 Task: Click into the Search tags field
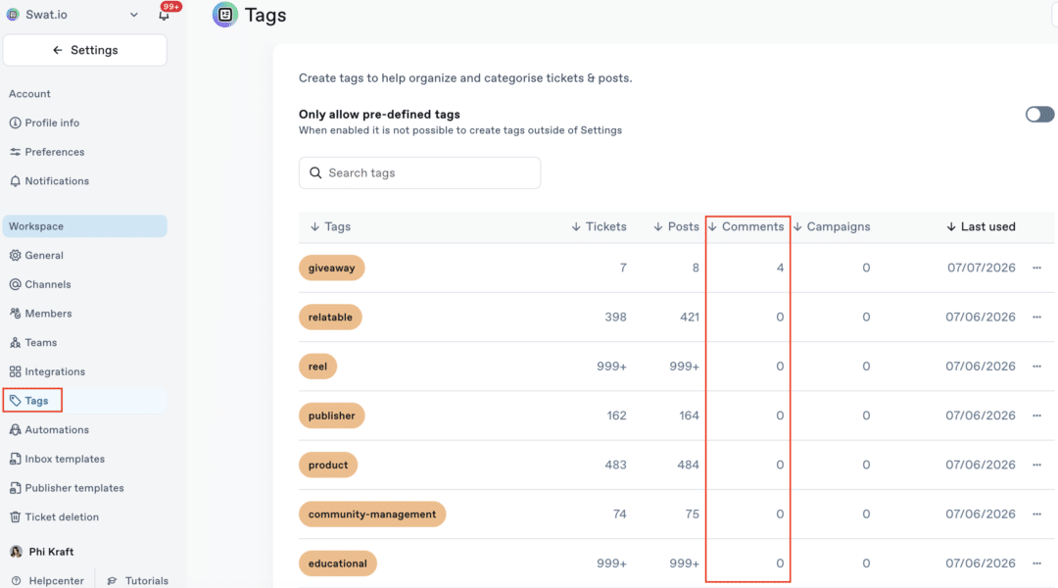click(419, 172)
